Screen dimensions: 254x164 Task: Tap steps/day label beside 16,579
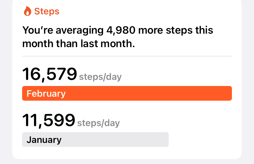point(100,77)
